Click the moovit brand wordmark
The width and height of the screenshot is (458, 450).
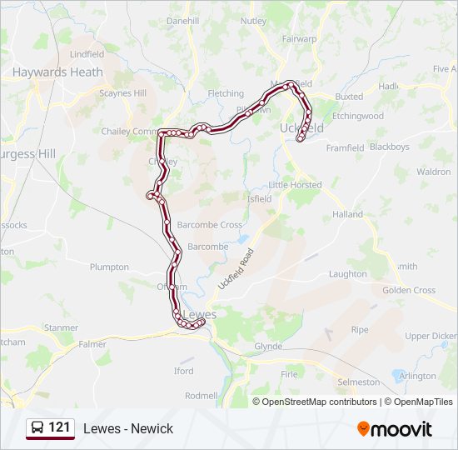pos(401,429)
